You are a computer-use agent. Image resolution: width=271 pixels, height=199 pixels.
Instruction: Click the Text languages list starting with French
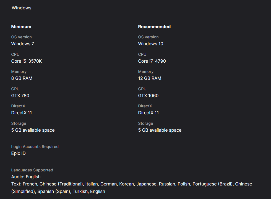click(132, 184)
